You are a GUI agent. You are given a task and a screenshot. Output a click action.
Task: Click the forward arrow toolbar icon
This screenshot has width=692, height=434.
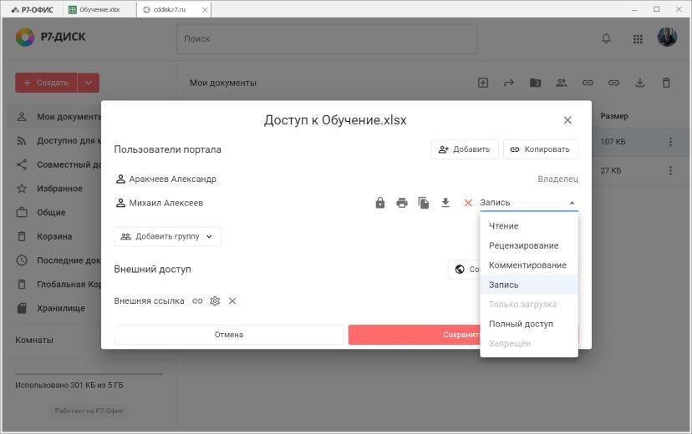pyautogui.click(x=509, y=83)
